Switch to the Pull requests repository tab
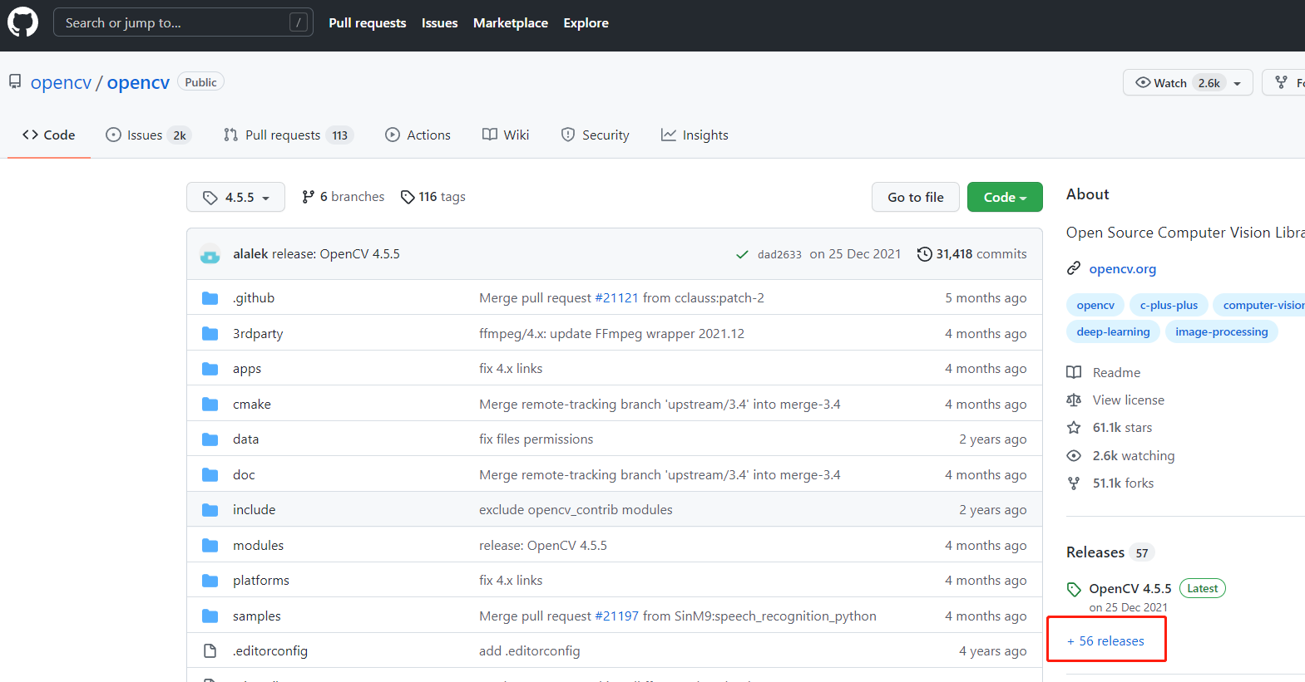 pyautogui.click(x=288, y=135)
